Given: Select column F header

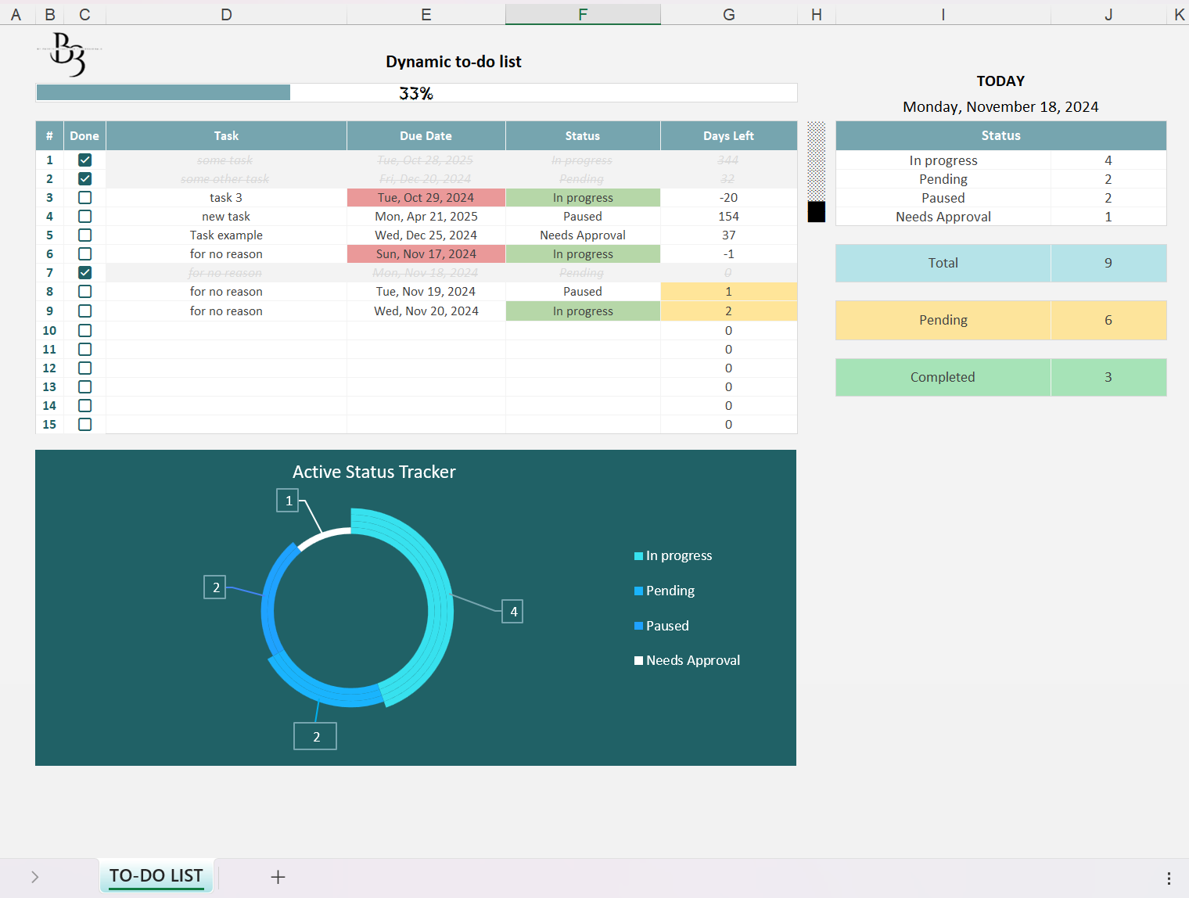Looking at the screenshot, I should (583, 14).
